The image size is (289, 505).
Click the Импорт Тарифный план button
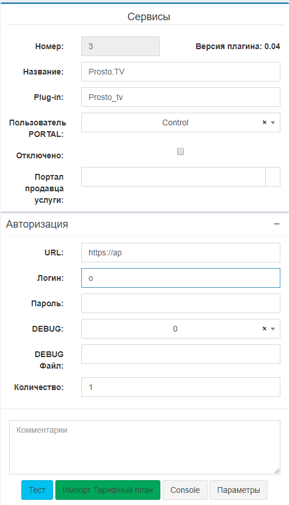pyautogui.click(x=108, y=490)
